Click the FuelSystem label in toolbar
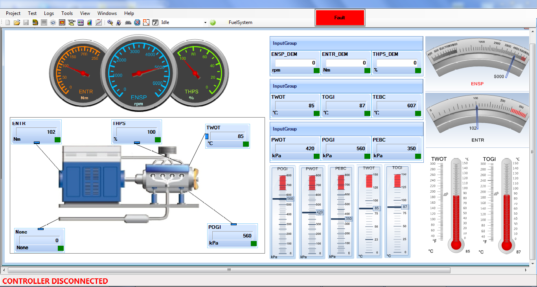The image size is (537, 287). click(x=241, y=22)
